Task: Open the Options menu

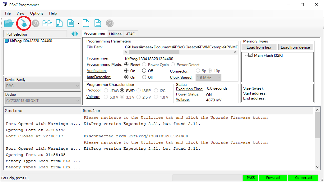Action: tap(37, 13)
